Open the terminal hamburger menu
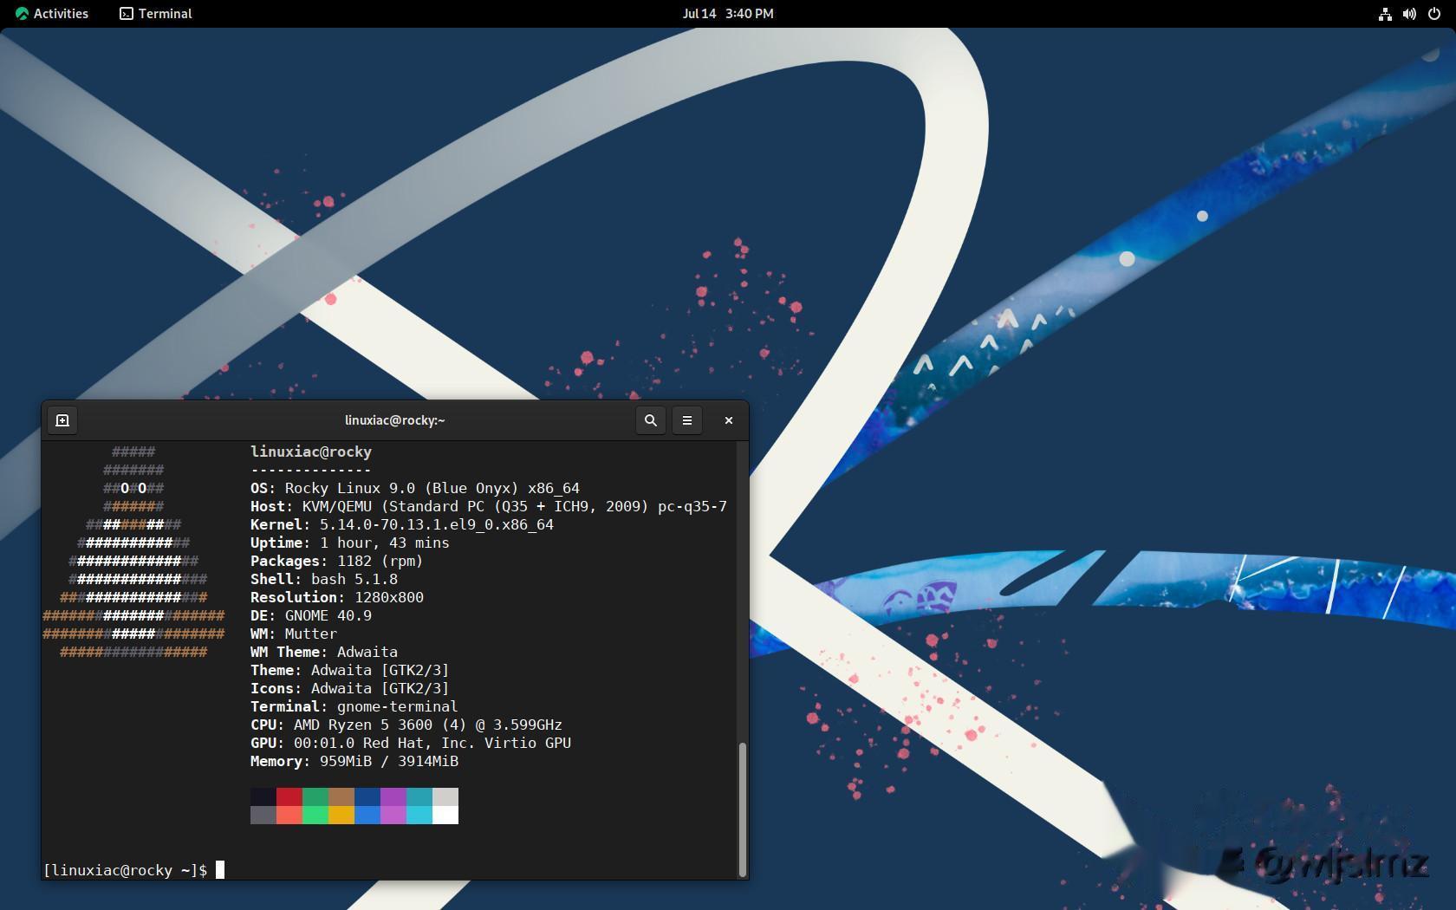This screenshot has height=910, width=1456. (x=687, y=420)
